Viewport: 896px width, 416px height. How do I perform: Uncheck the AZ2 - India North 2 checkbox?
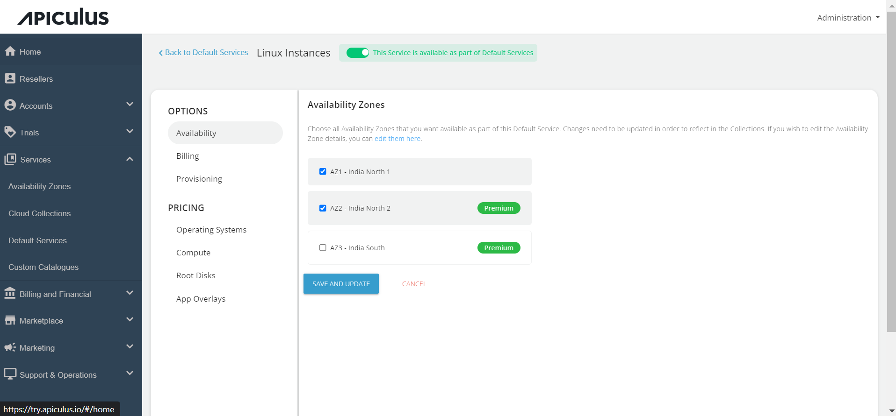coord(323,208)
